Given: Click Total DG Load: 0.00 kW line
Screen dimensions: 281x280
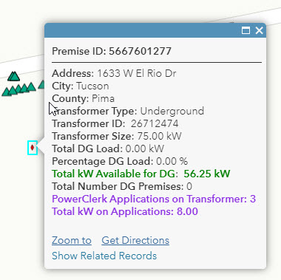Looking at the screenshot, I should point(108,148).
